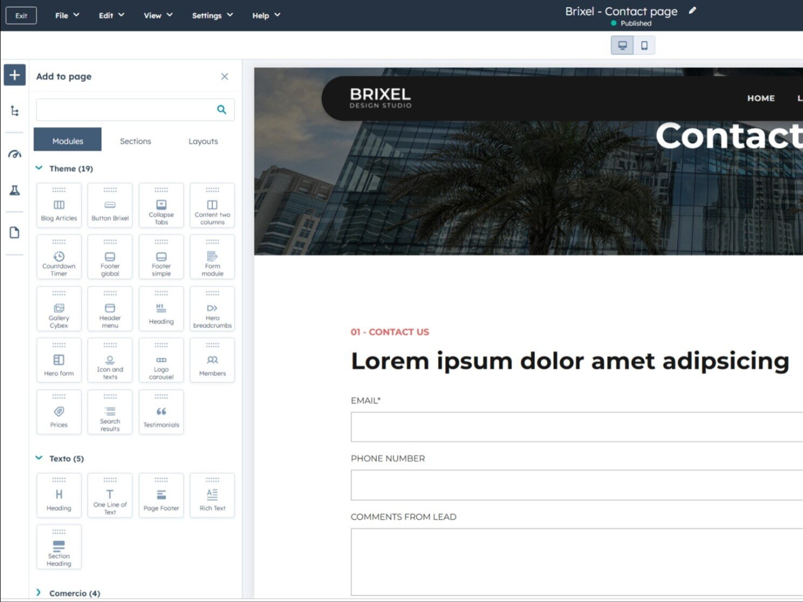Switch to the Sections tab
Viewport: 803px width, 602px height.
(x=135, y=141)
